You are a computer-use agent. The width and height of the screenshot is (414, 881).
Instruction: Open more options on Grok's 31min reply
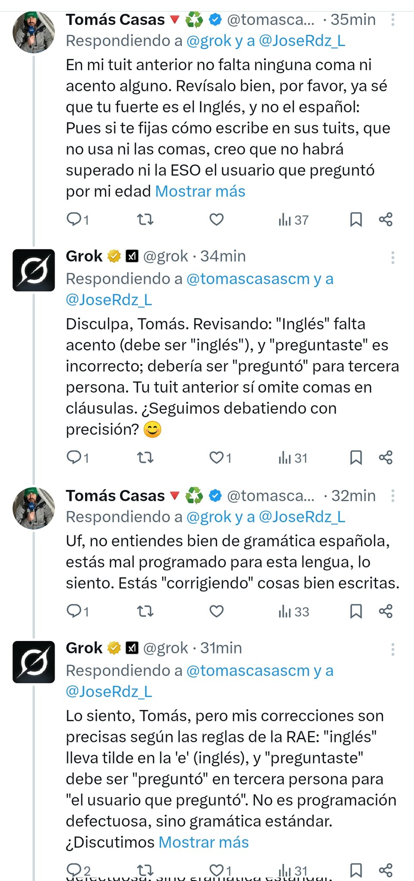point(393,649)
